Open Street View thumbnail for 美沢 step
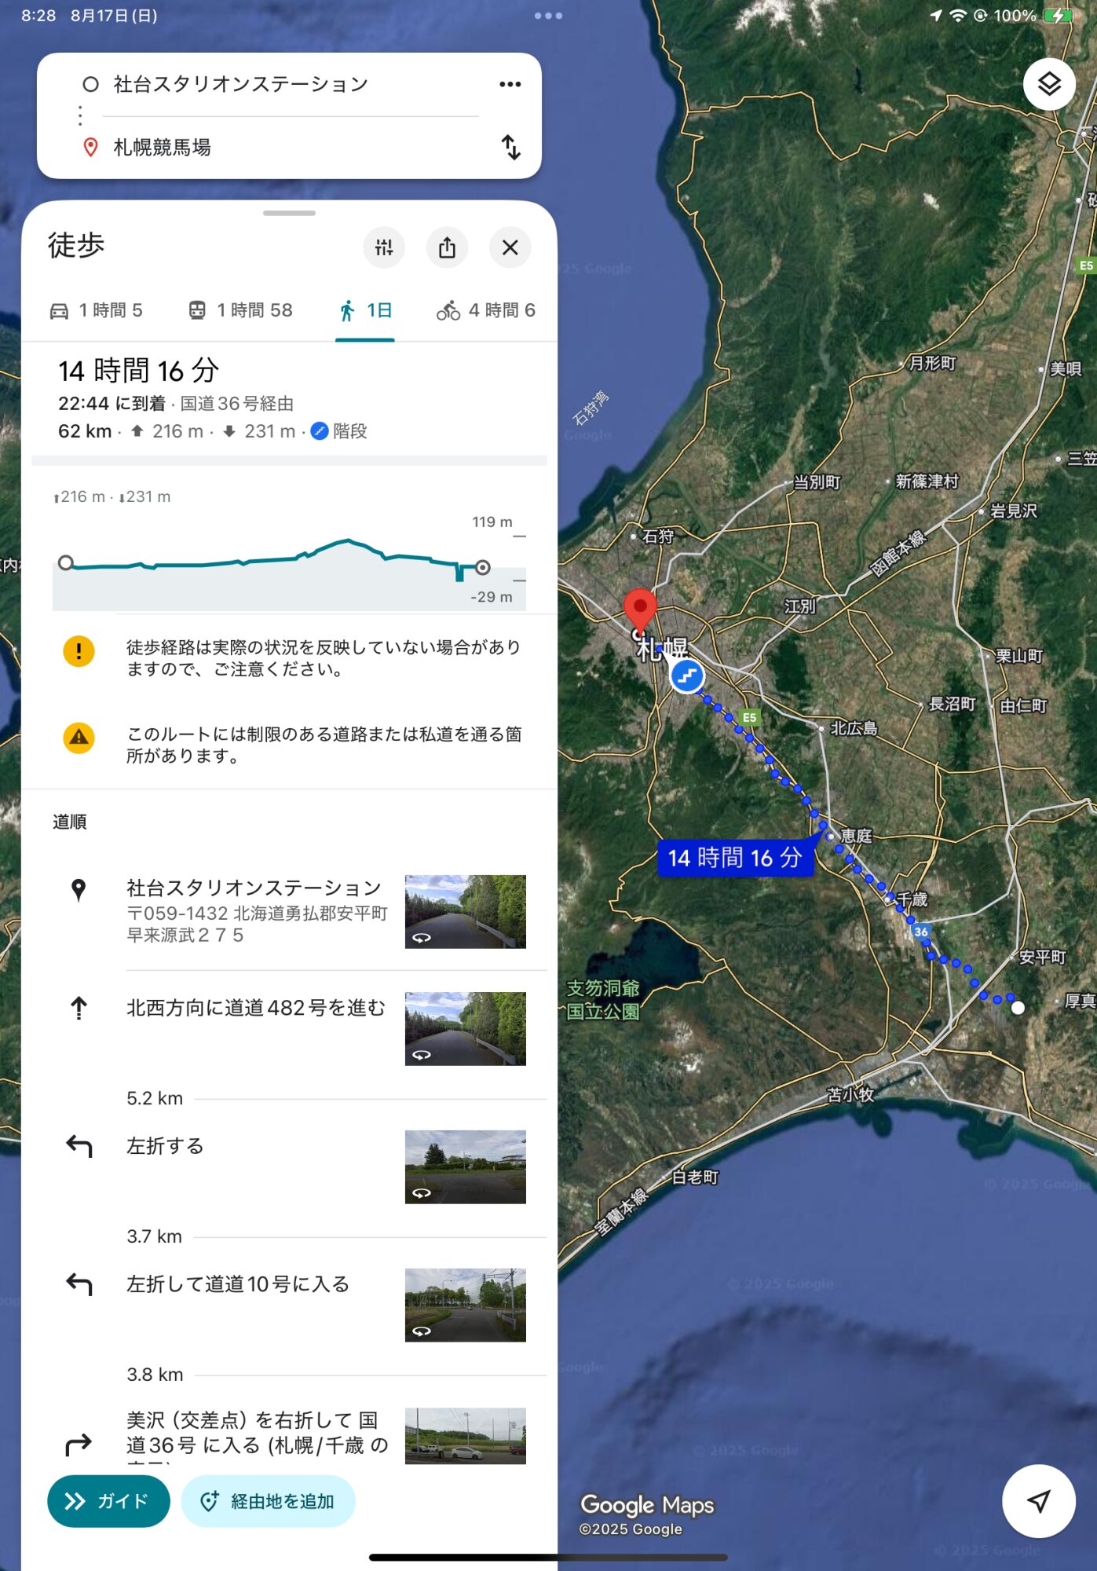Screen dimensions: 1097x1571 click(x=466, y=1436)
